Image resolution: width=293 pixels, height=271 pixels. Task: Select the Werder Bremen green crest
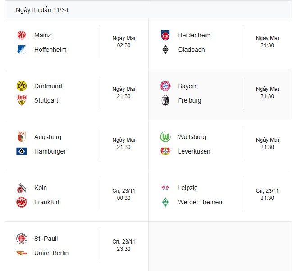click(x=165, y=202)
